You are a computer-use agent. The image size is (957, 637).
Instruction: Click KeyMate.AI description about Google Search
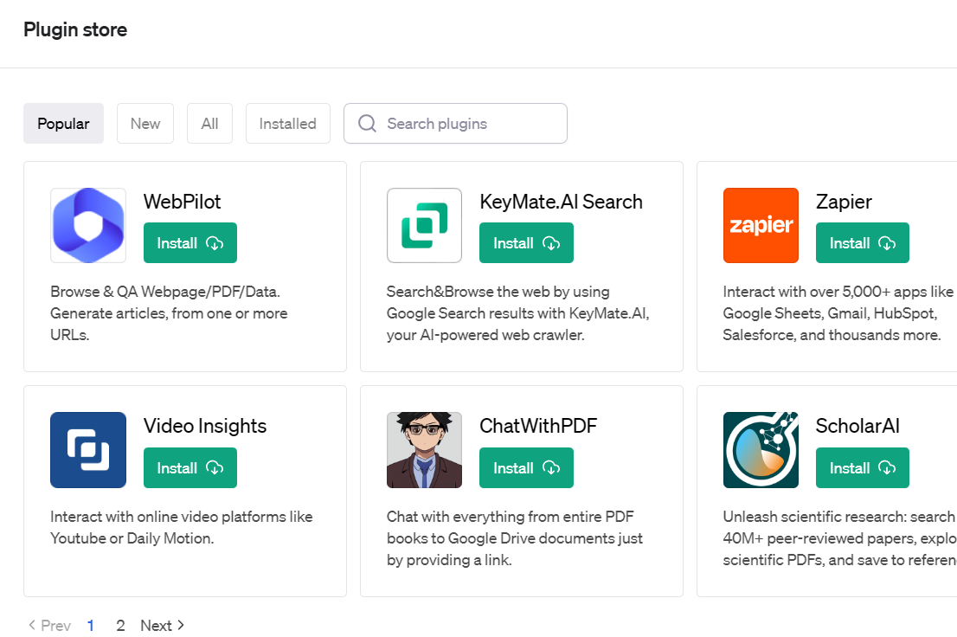point(517,313)
